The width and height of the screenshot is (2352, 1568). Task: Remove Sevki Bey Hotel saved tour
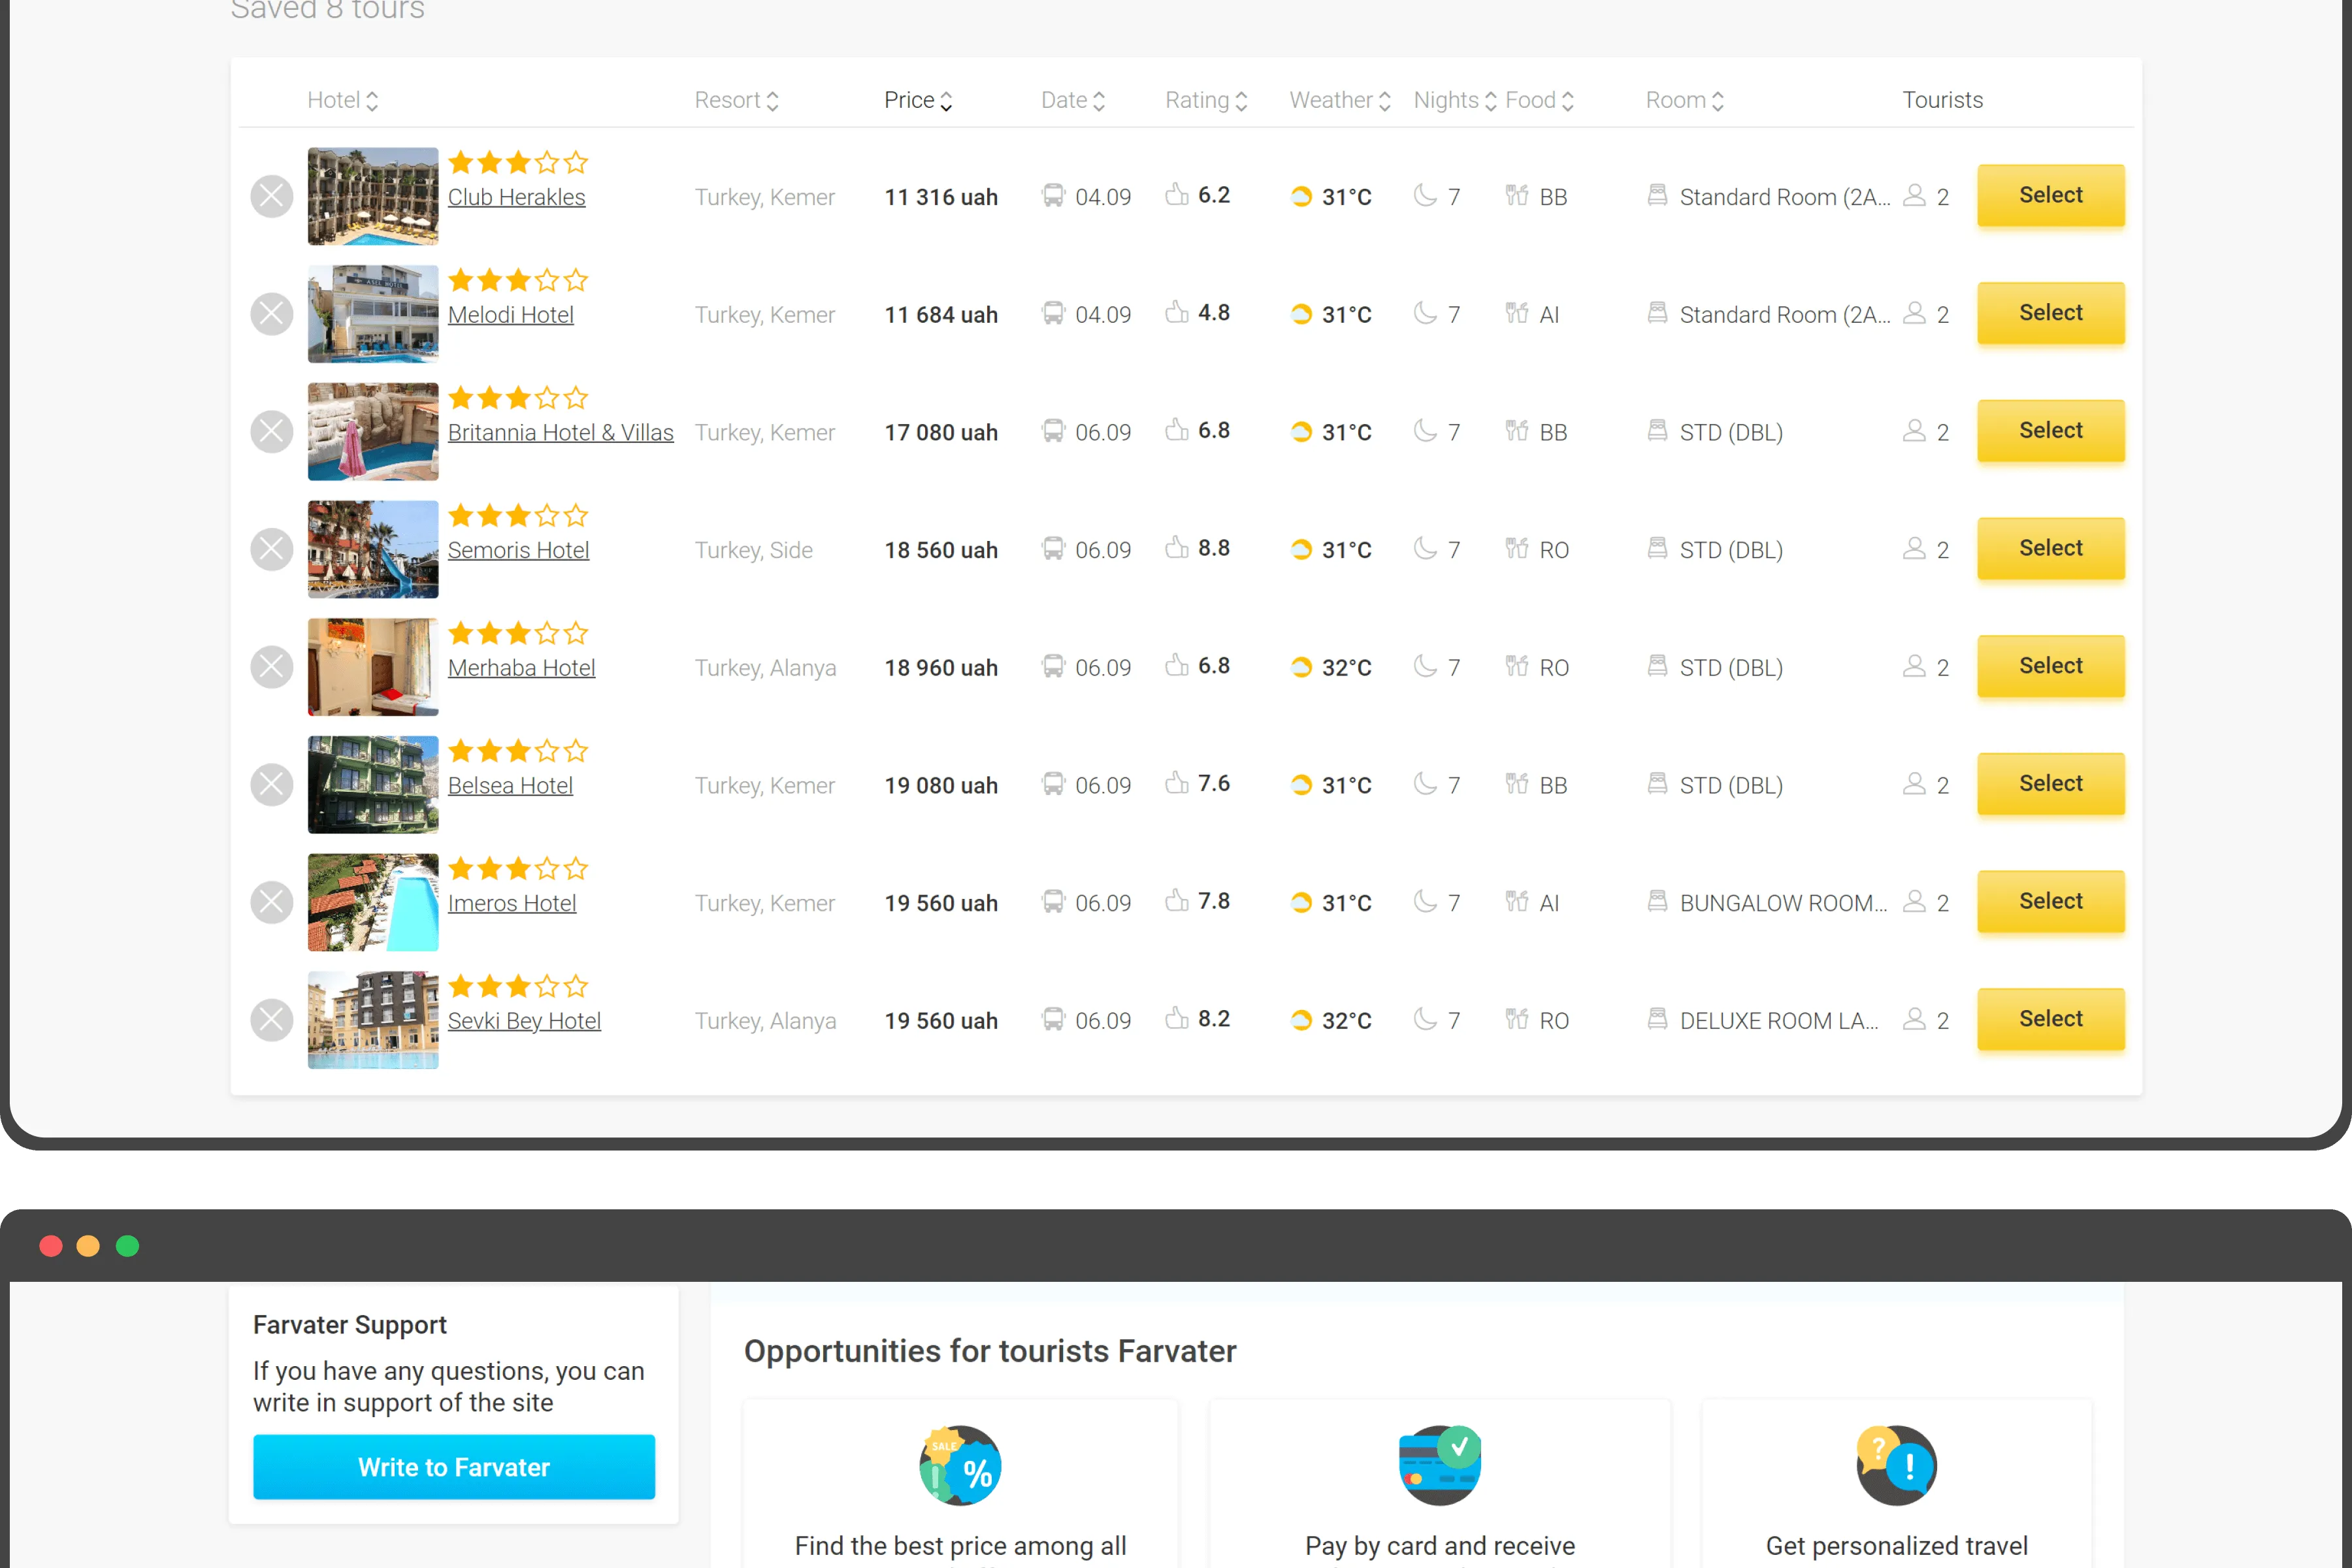pos(271,1020)
